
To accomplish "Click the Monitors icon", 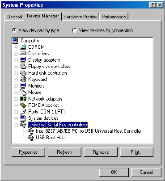I will [23, 86].
